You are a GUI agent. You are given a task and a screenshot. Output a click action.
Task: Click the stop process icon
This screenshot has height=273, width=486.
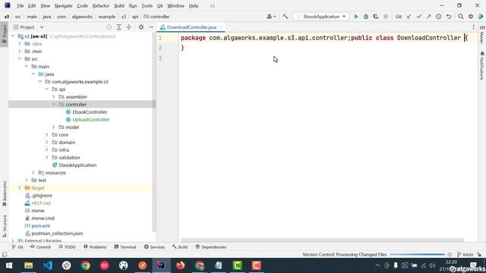click(386, 17)
